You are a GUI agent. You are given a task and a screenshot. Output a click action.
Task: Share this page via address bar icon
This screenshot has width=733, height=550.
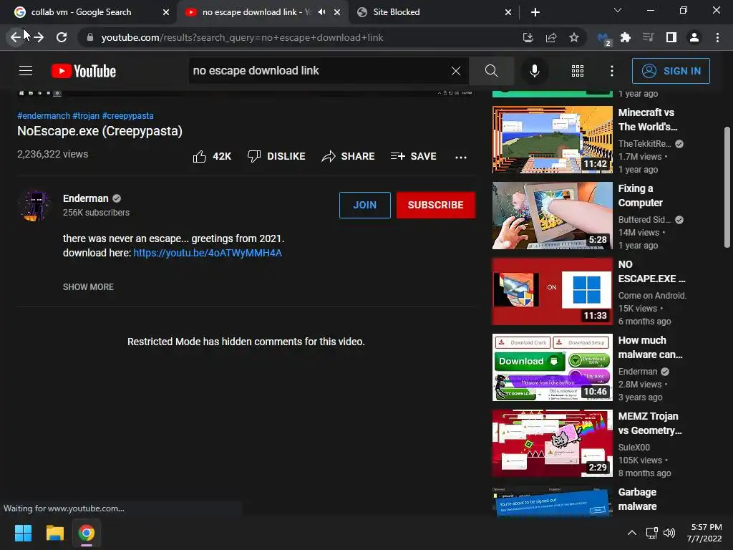[551, 37]
